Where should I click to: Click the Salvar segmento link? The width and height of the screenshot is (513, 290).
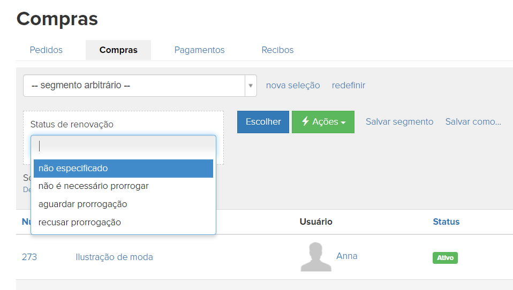(x=399, y=122)
